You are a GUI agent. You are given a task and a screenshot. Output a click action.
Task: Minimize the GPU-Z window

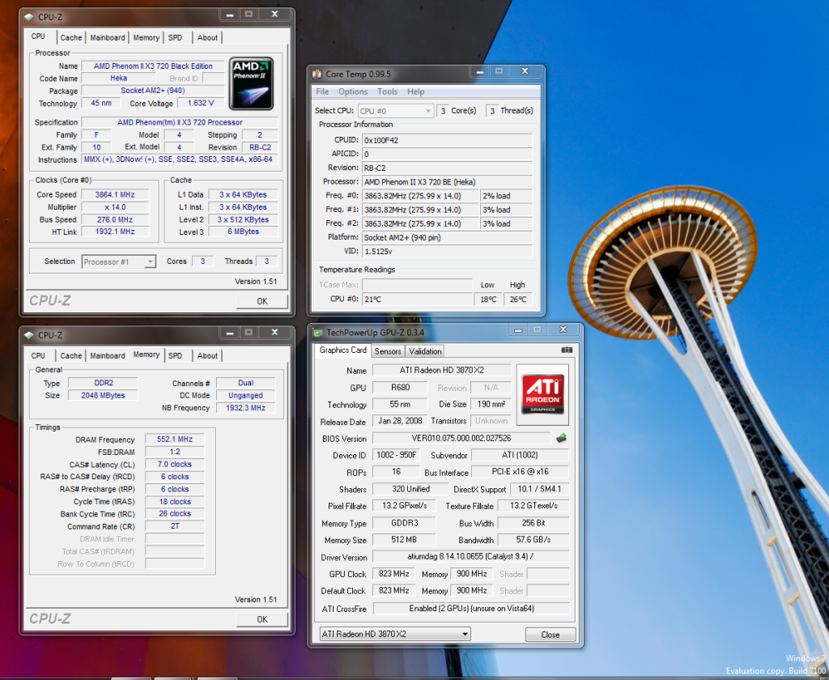coord(518,330)
